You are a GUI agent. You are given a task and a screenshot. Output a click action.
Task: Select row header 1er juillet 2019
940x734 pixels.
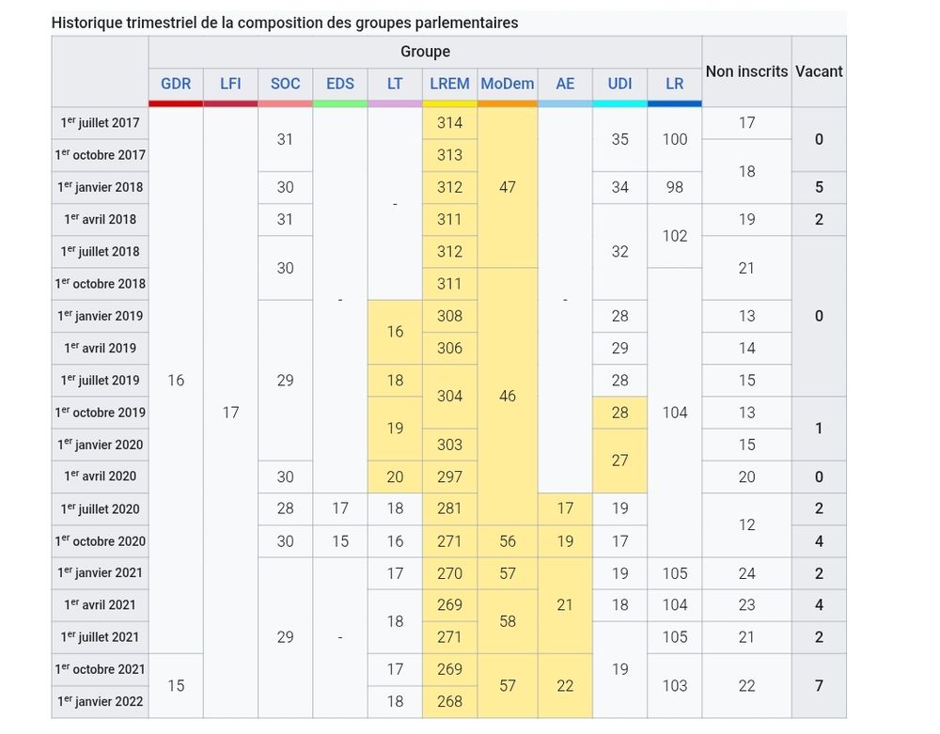click(x=101, y=381)
